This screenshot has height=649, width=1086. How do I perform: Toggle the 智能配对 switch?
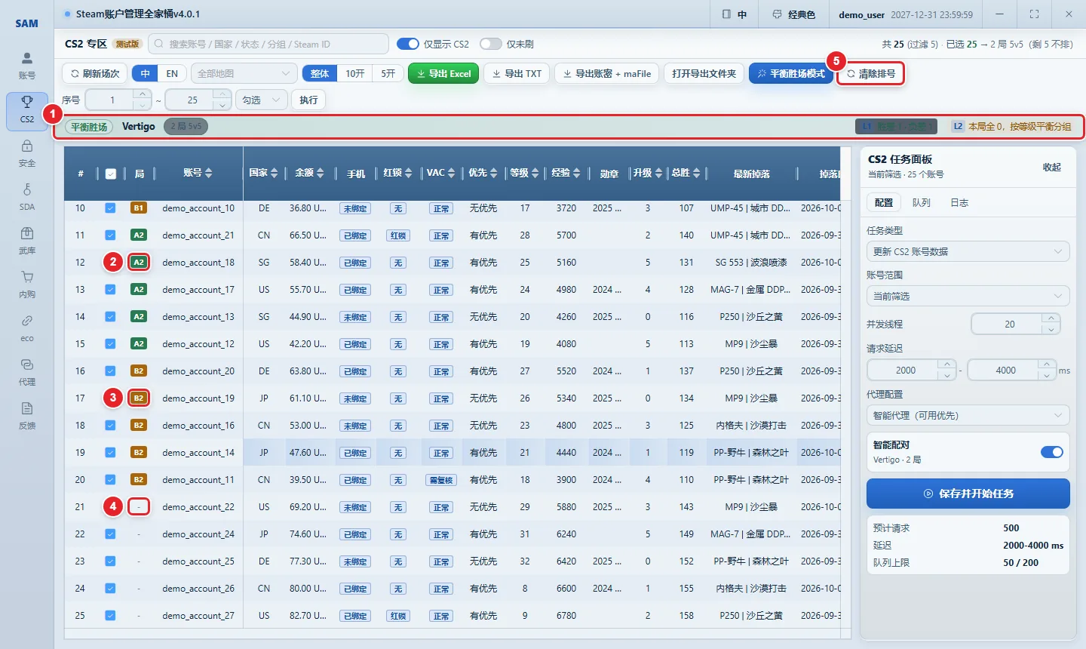pos(1051,452)
